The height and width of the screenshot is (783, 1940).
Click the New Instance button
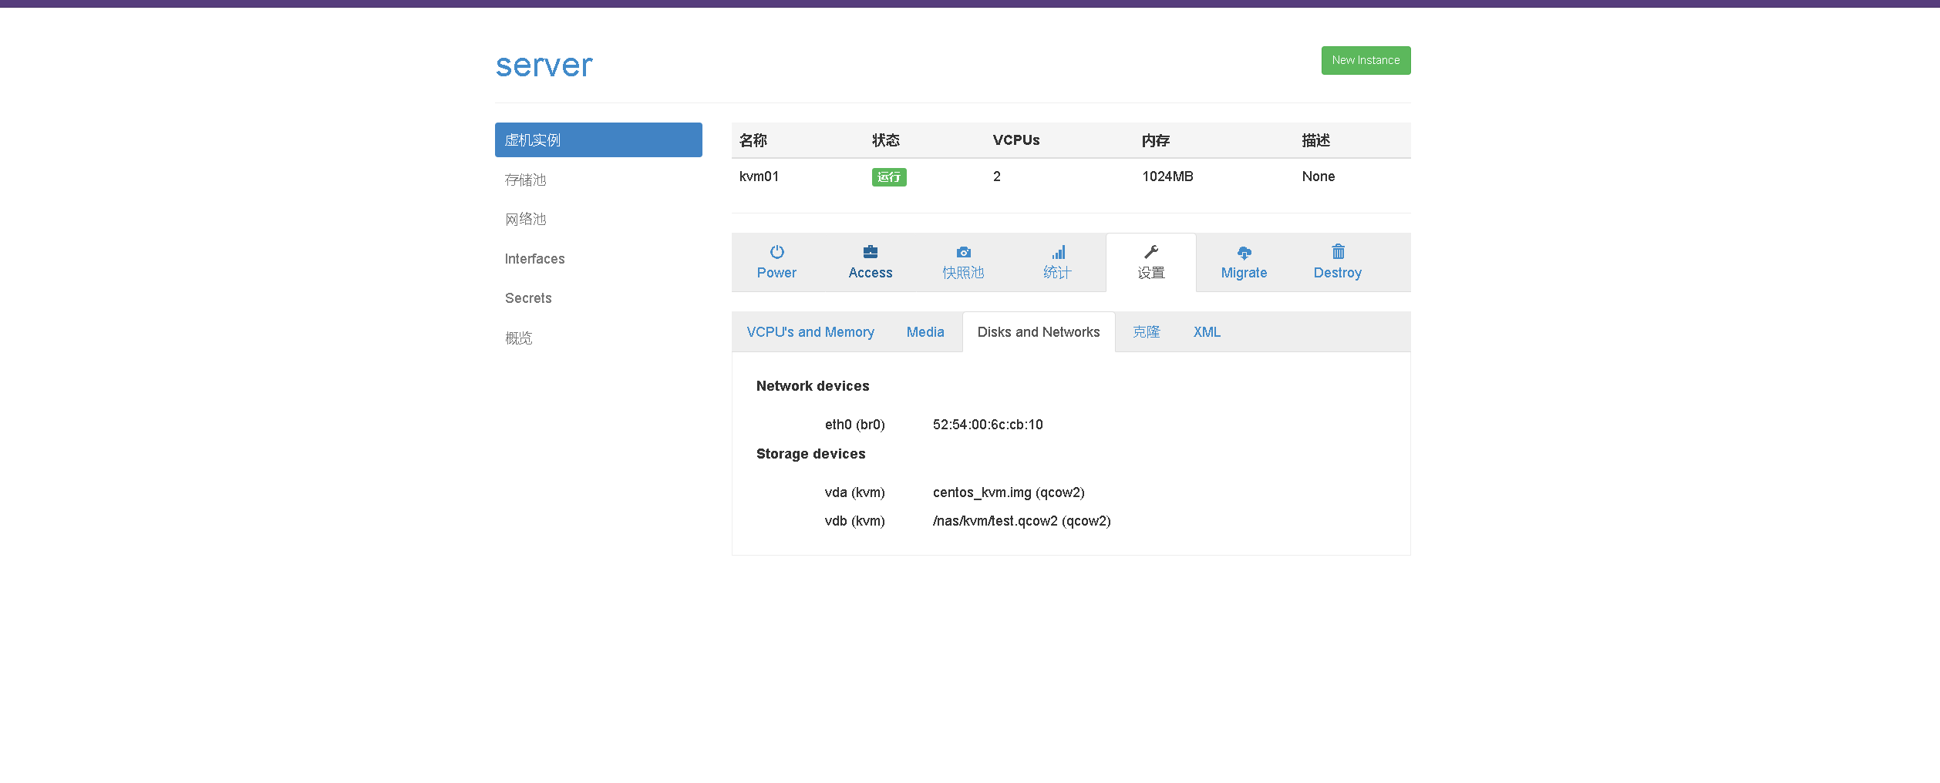pyautogui.click(x=1366, y=60)
